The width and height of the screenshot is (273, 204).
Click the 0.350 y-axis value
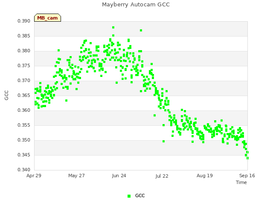[x=24, y=140]
